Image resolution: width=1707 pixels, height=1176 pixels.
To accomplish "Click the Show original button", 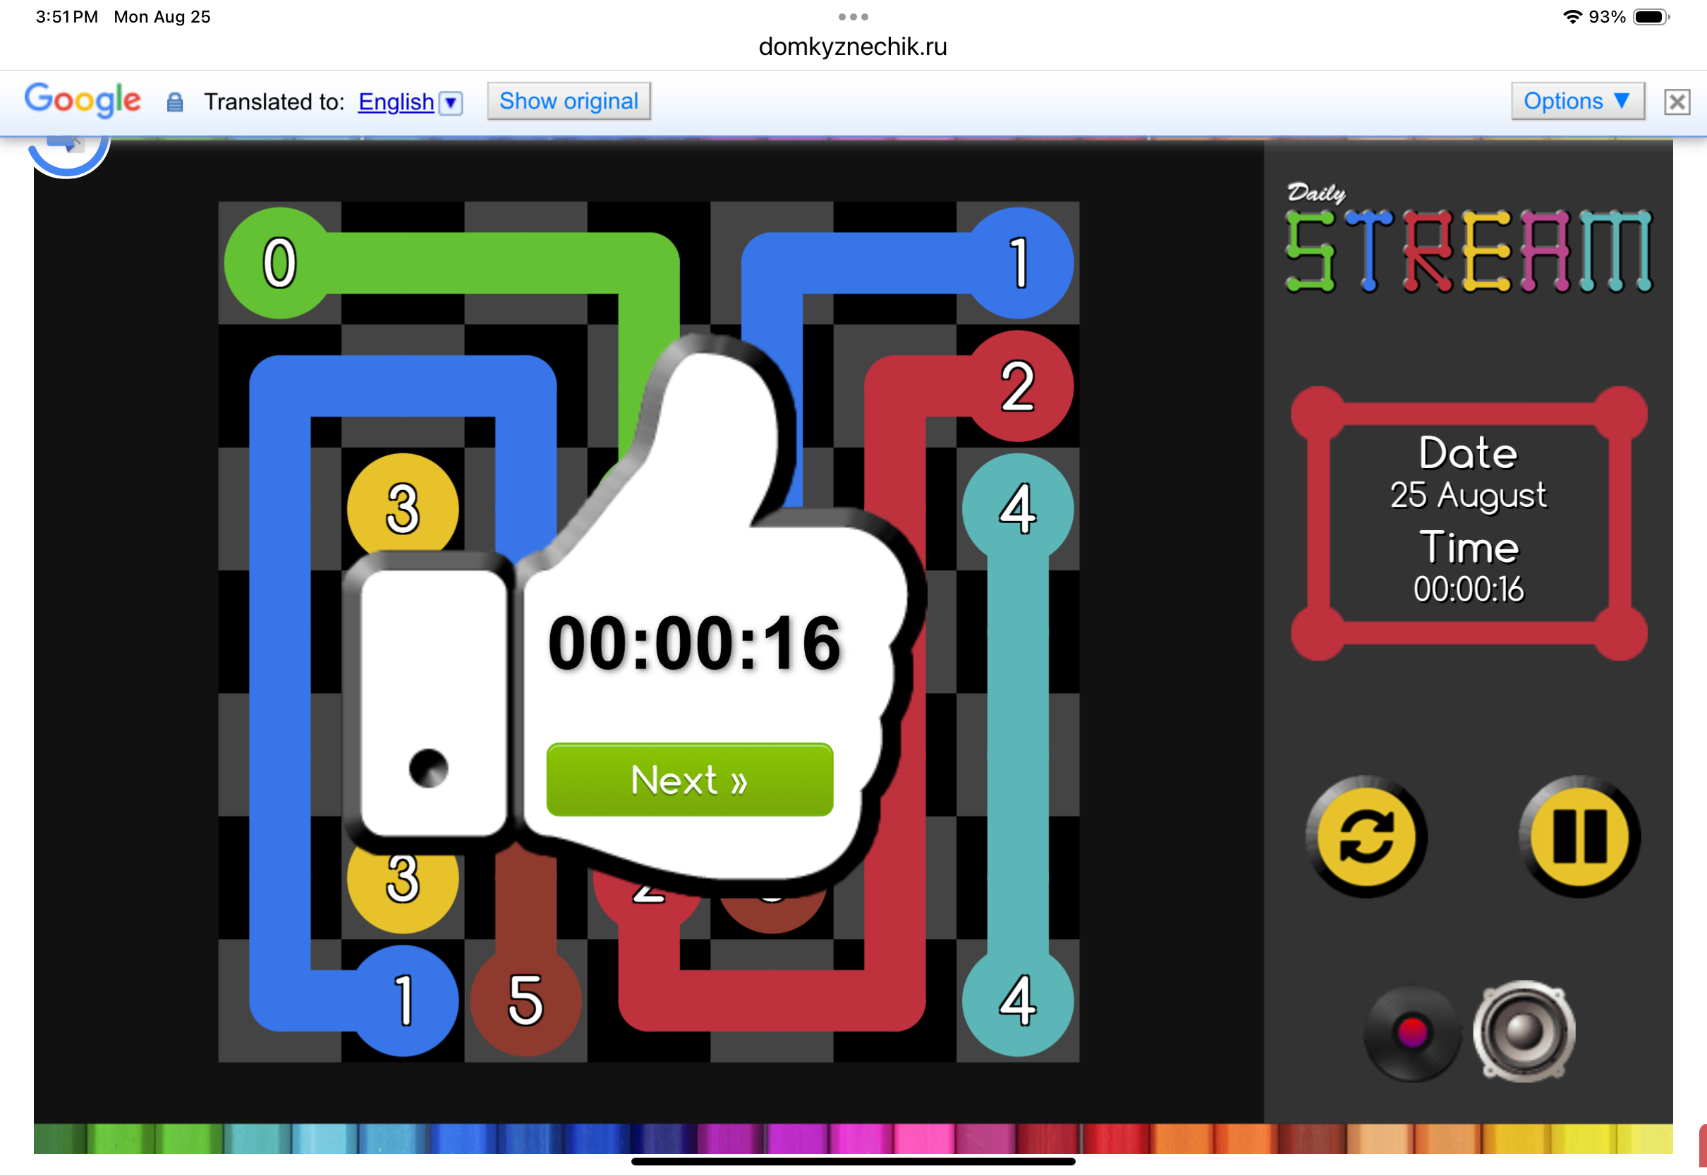I will (x=569, y=101).
